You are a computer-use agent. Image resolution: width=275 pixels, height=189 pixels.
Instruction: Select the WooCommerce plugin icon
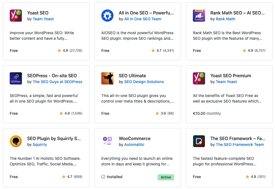(x=107, y=141)
